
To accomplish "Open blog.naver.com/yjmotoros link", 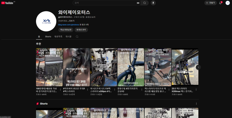I will pyautogui.click(x=69, y=25).
